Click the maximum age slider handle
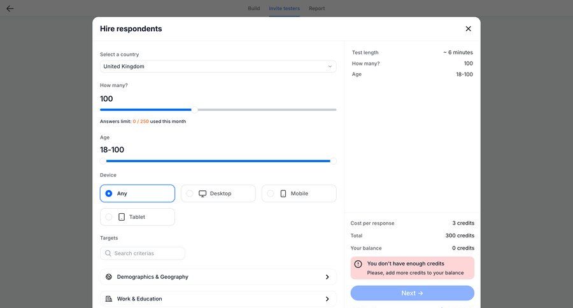 333,161
